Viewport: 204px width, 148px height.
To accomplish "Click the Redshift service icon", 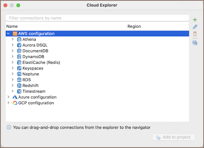I will pos(19,85).
